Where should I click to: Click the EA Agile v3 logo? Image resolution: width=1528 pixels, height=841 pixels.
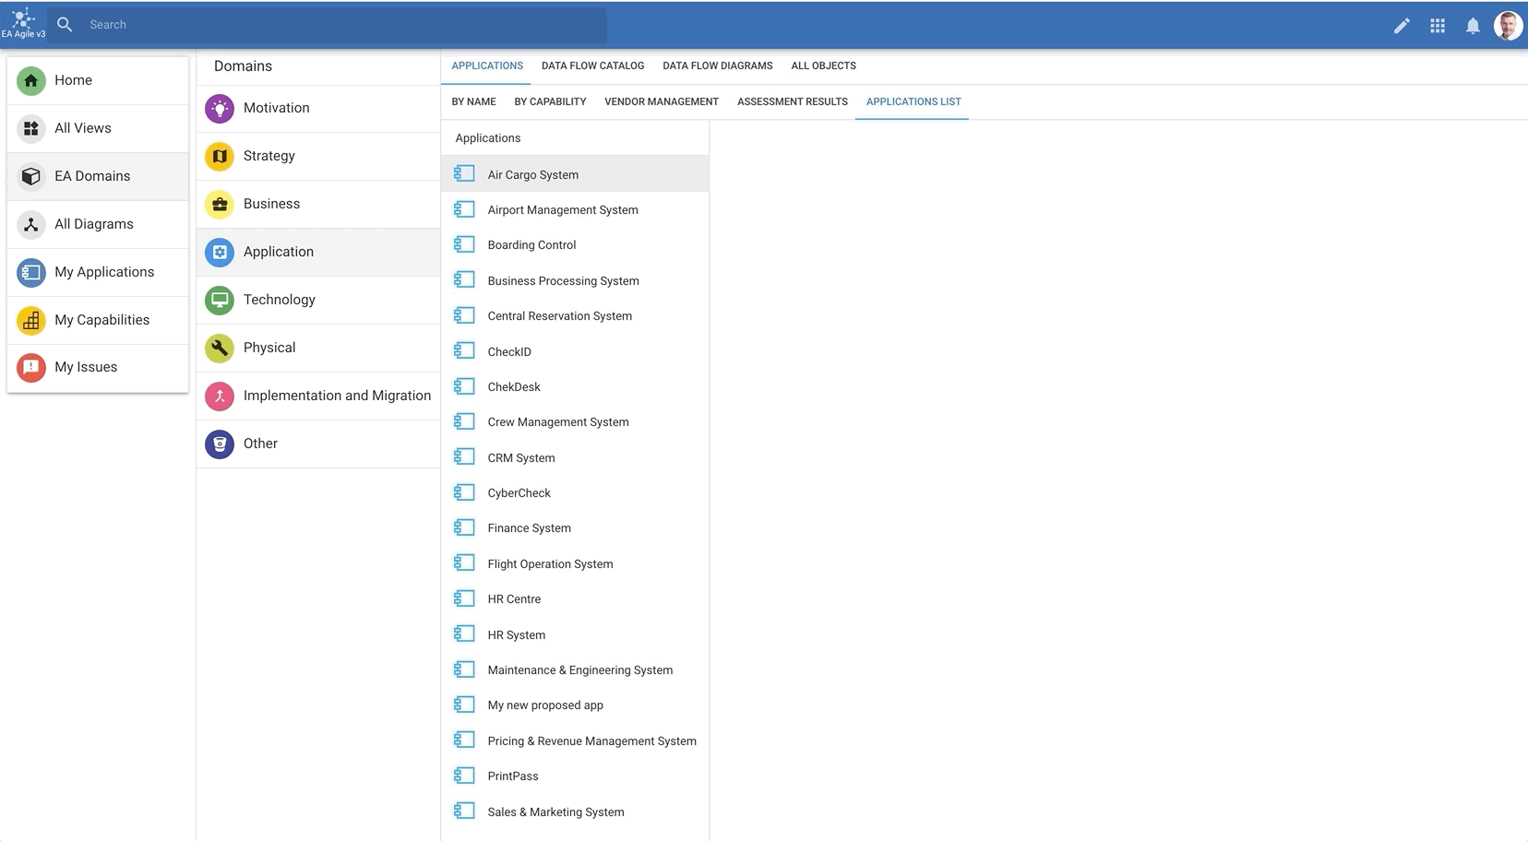pos(23,24)
